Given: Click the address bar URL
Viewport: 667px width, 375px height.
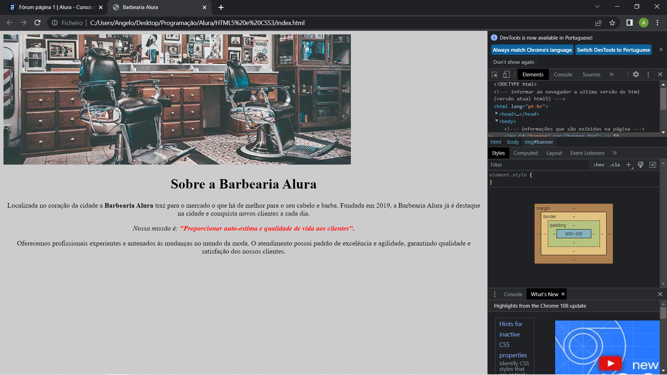Looking at the screenshot, I should (x=197, y=23).
